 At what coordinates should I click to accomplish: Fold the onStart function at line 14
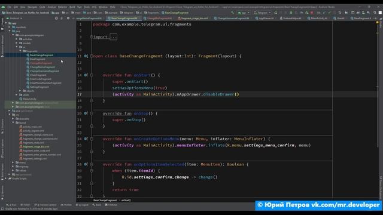click(92, 75)
